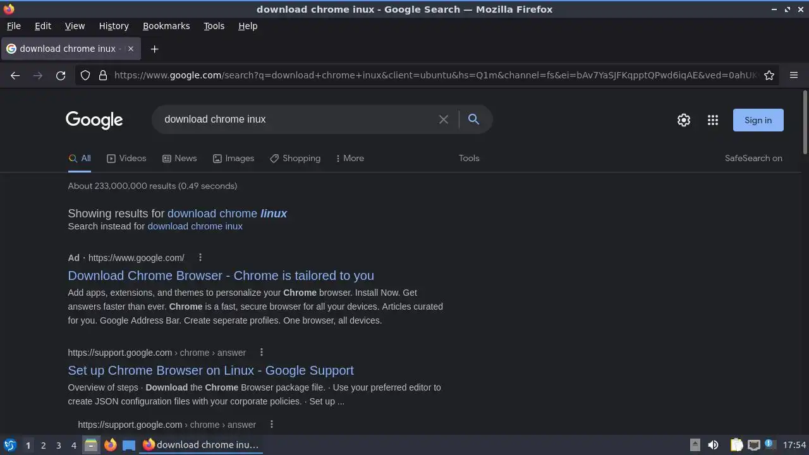Open Google quick settings gear
The width and height of the screenshot is (809, 455).
pos(684,120)
